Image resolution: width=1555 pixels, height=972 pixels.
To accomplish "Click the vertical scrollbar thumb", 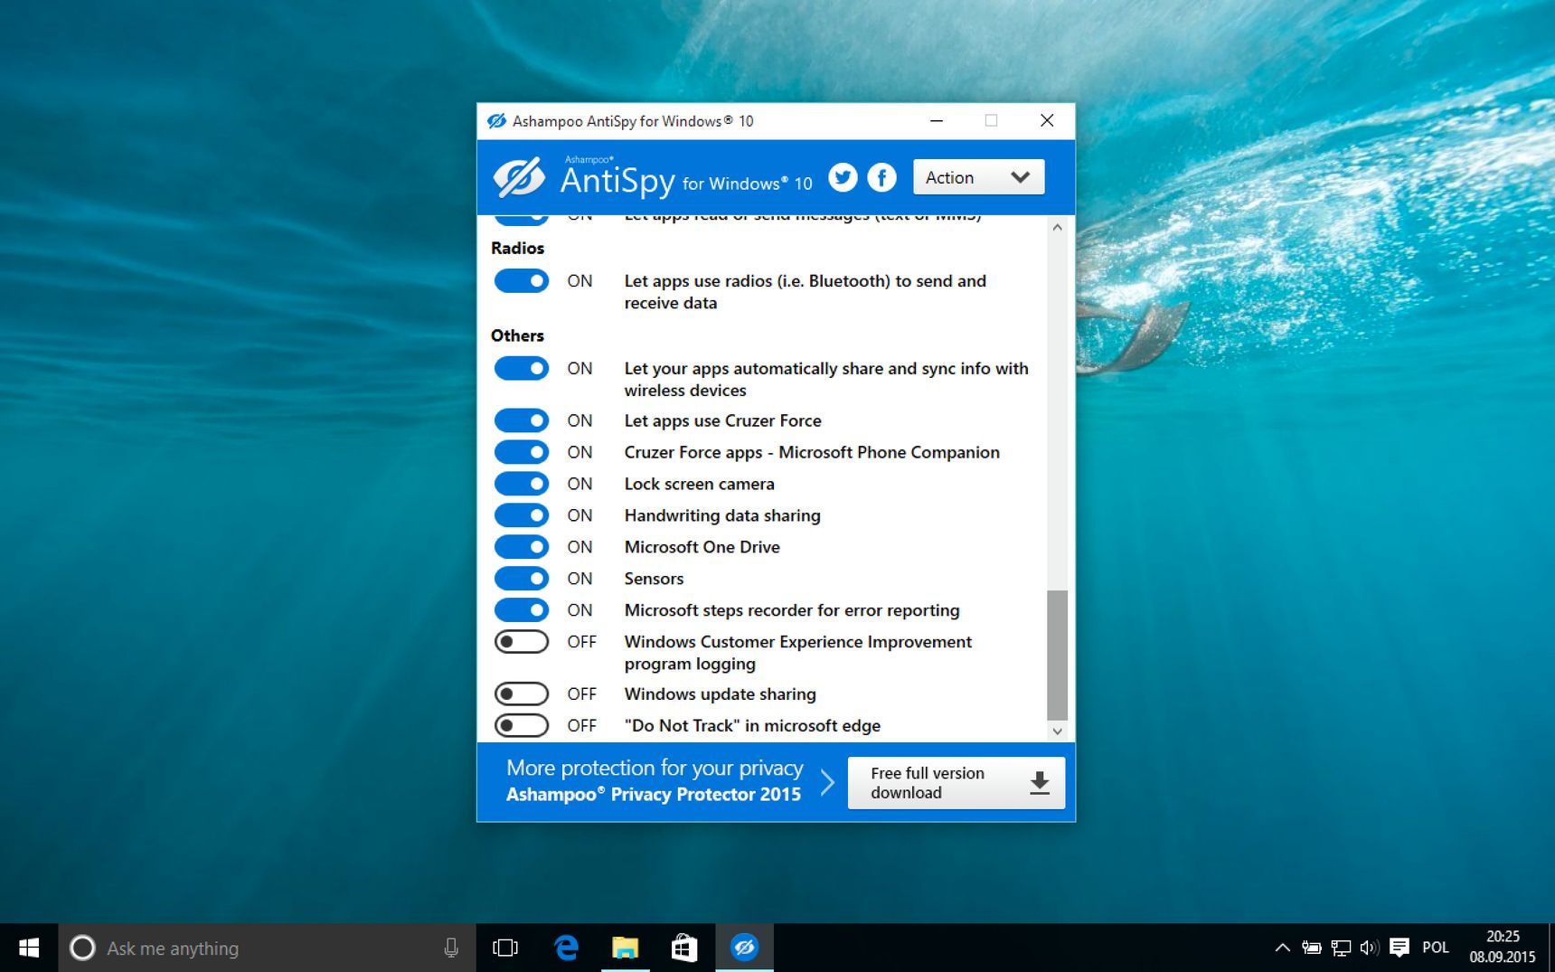I will tap(1057, 656).
